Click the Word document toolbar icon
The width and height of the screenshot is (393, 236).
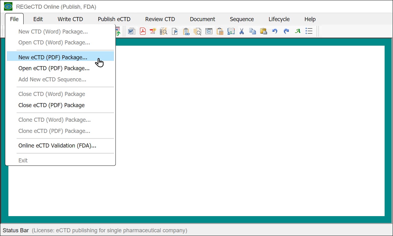[x=132, y=31]
